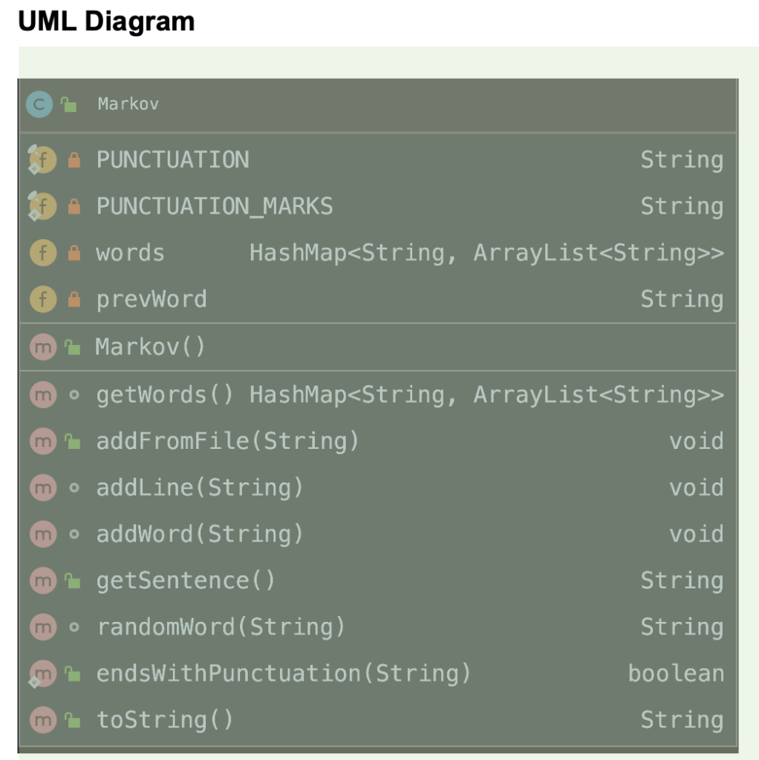The height and width of the screenshot is (760, 759).
Task: Click the field icon next to words
Action: click(x=42, y=253)
